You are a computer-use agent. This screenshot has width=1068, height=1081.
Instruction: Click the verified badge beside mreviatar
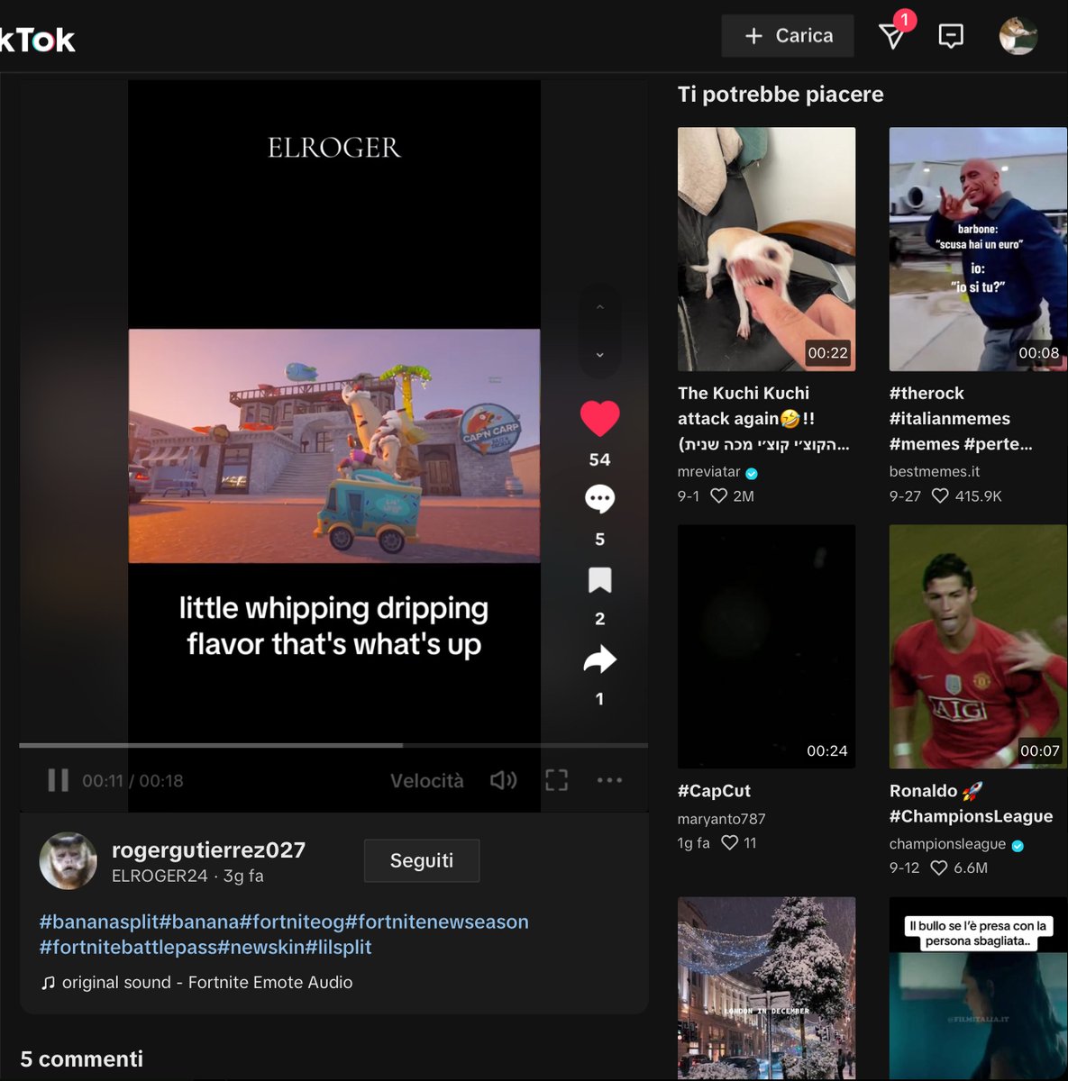tap(752, 473)
